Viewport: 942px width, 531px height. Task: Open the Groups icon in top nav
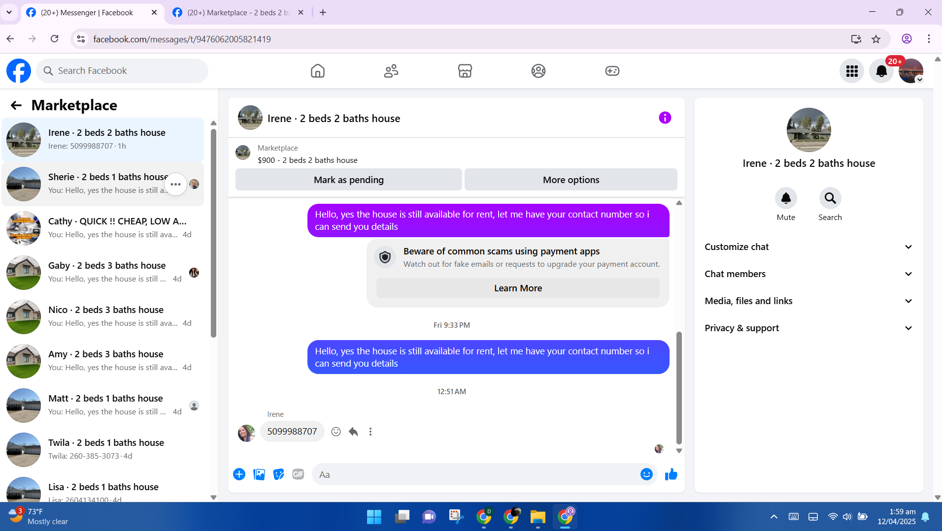pos(538,71)
